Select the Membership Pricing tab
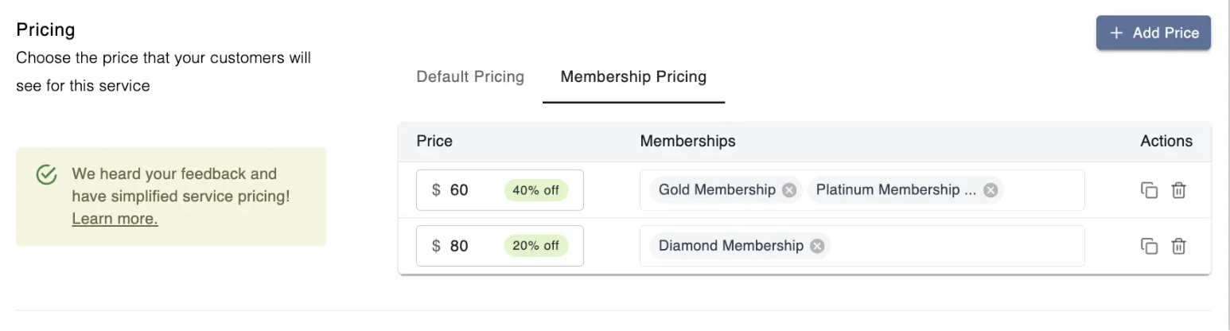Image resolution: width=1230 pixels, height=331 pixels. (633, 77)
